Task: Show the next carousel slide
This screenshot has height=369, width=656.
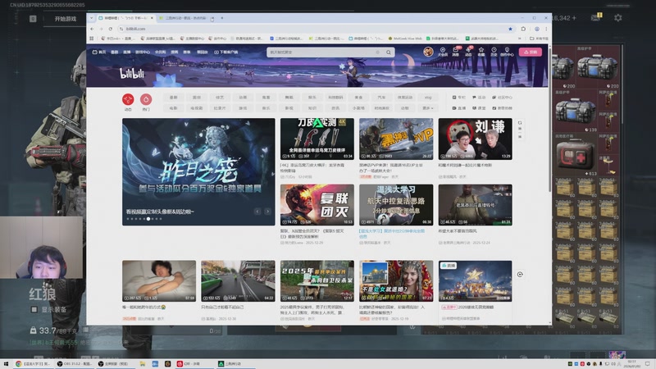Action: pos(268,212)
